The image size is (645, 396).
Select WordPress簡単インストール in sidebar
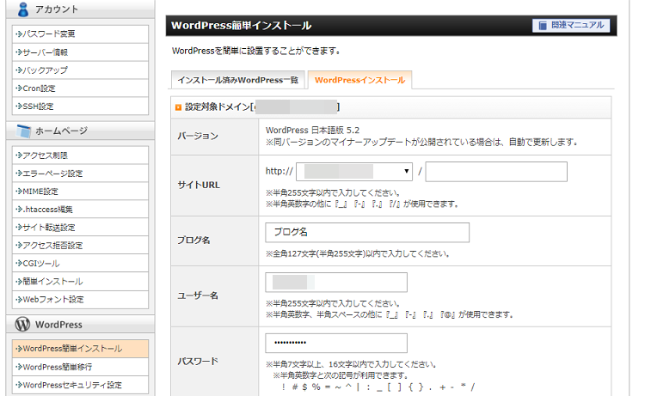[80, 349]
